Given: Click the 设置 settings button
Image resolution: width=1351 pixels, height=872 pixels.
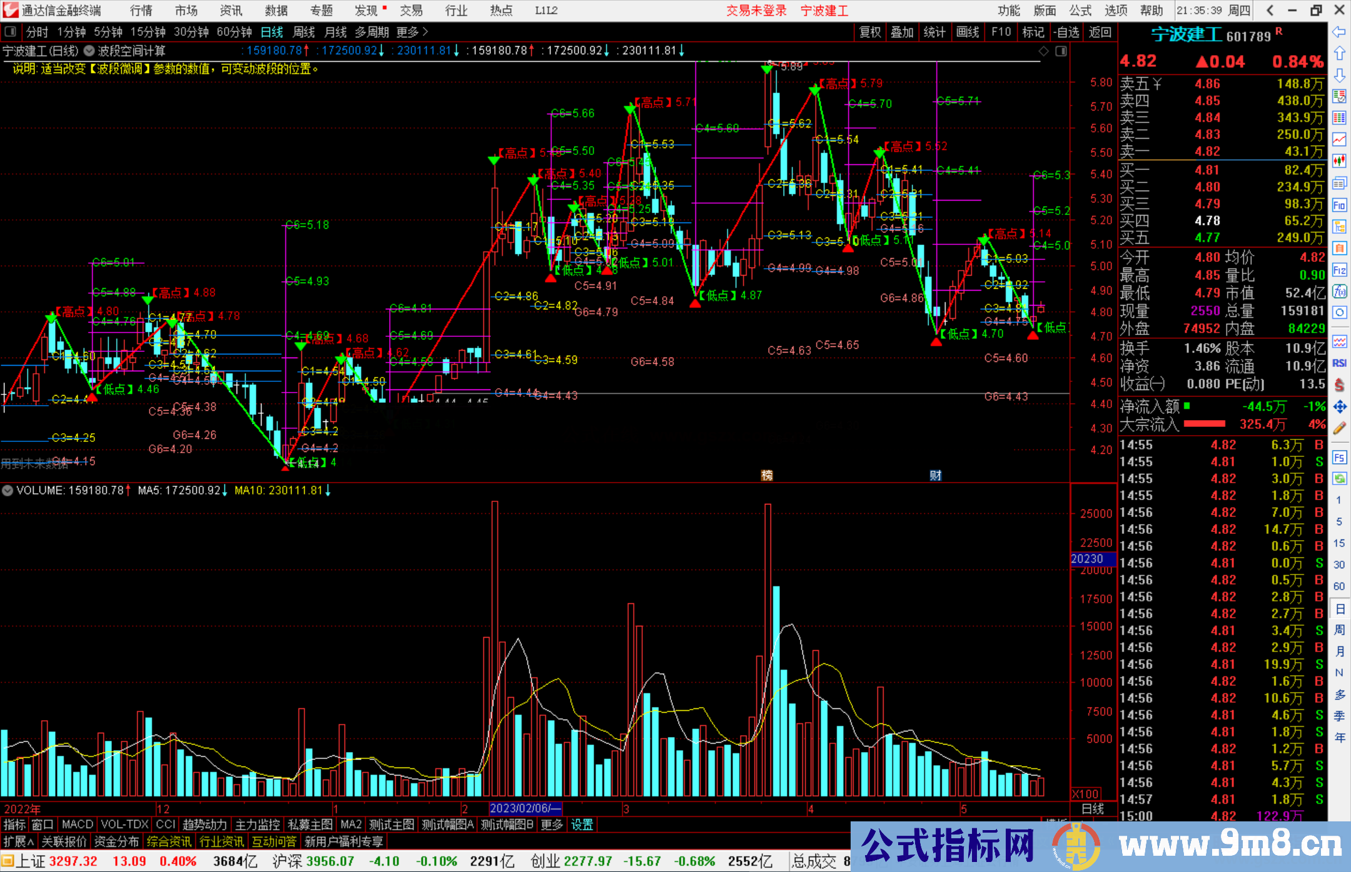Looking at the screenshot, I should pyautogui.click(x=582, y=824).
